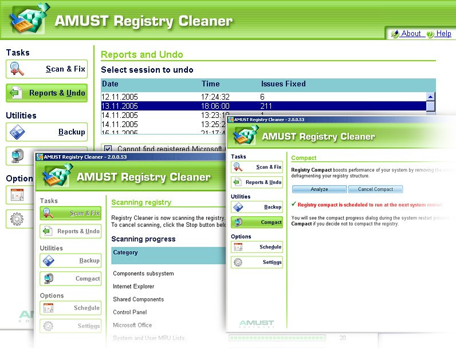Click Reports & Undo in scanning window

point(70,231)
